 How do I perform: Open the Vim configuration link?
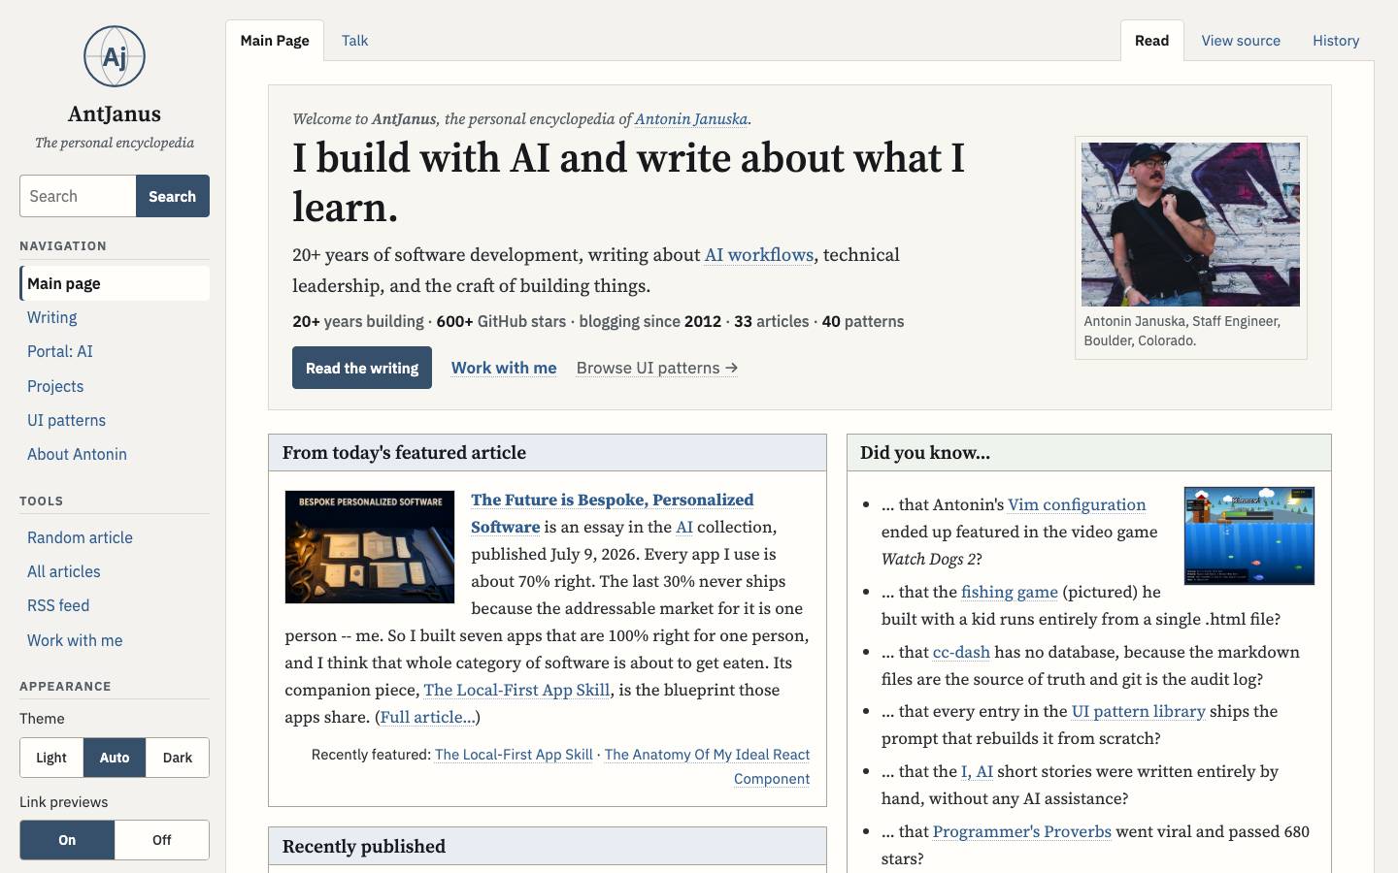point(1078,504)
